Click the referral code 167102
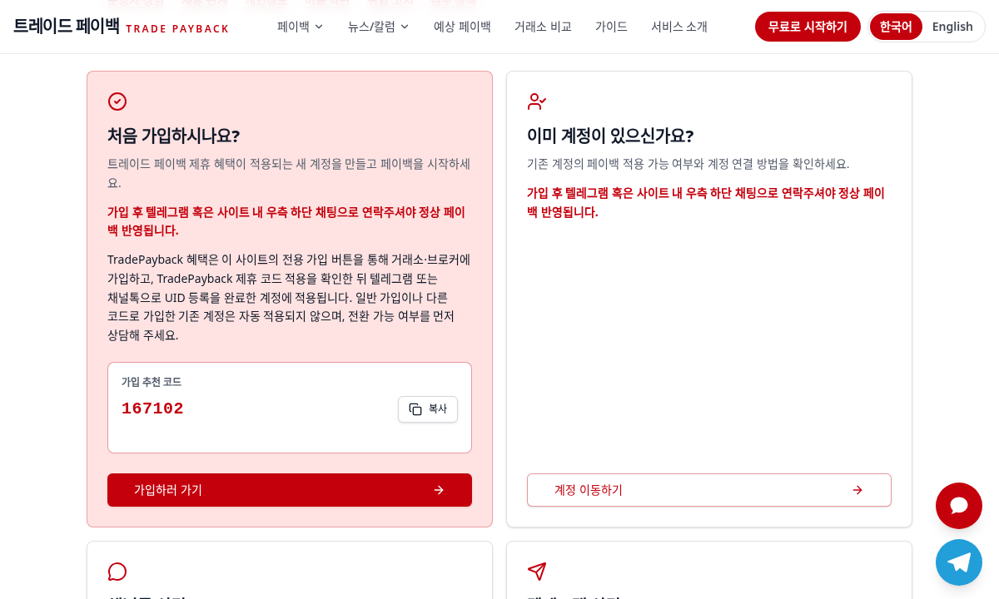Viewport: 999px width, 599px height. [x=152, y=408]
